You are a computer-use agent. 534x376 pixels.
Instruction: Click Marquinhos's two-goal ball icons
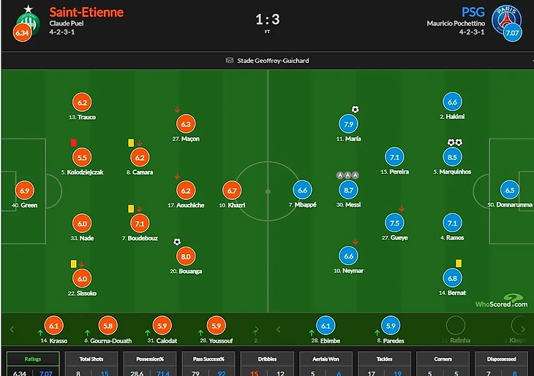[x=454, y=142]
